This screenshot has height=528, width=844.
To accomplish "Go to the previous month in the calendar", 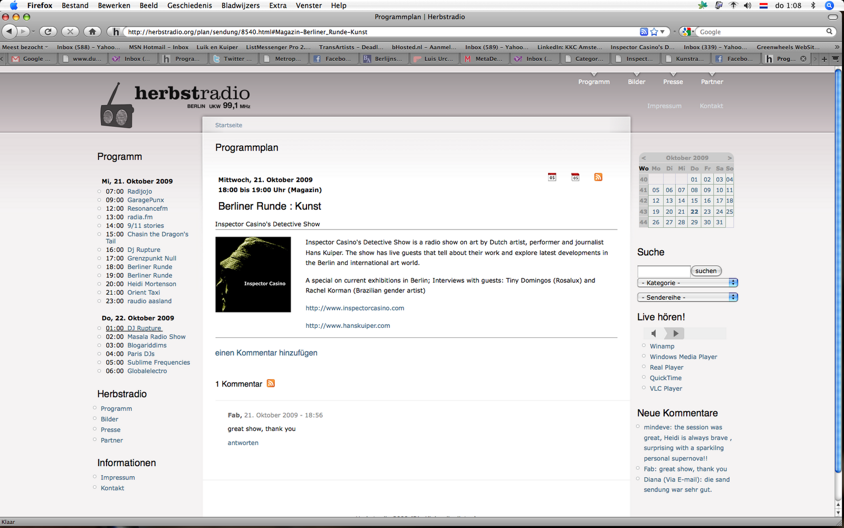I will click(644, 158).
